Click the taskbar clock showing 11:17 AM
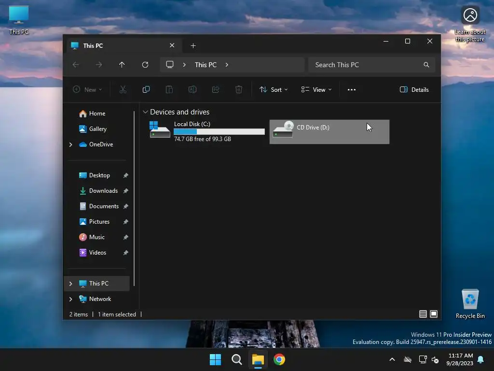The image size is (494, 371). point(460,359)
